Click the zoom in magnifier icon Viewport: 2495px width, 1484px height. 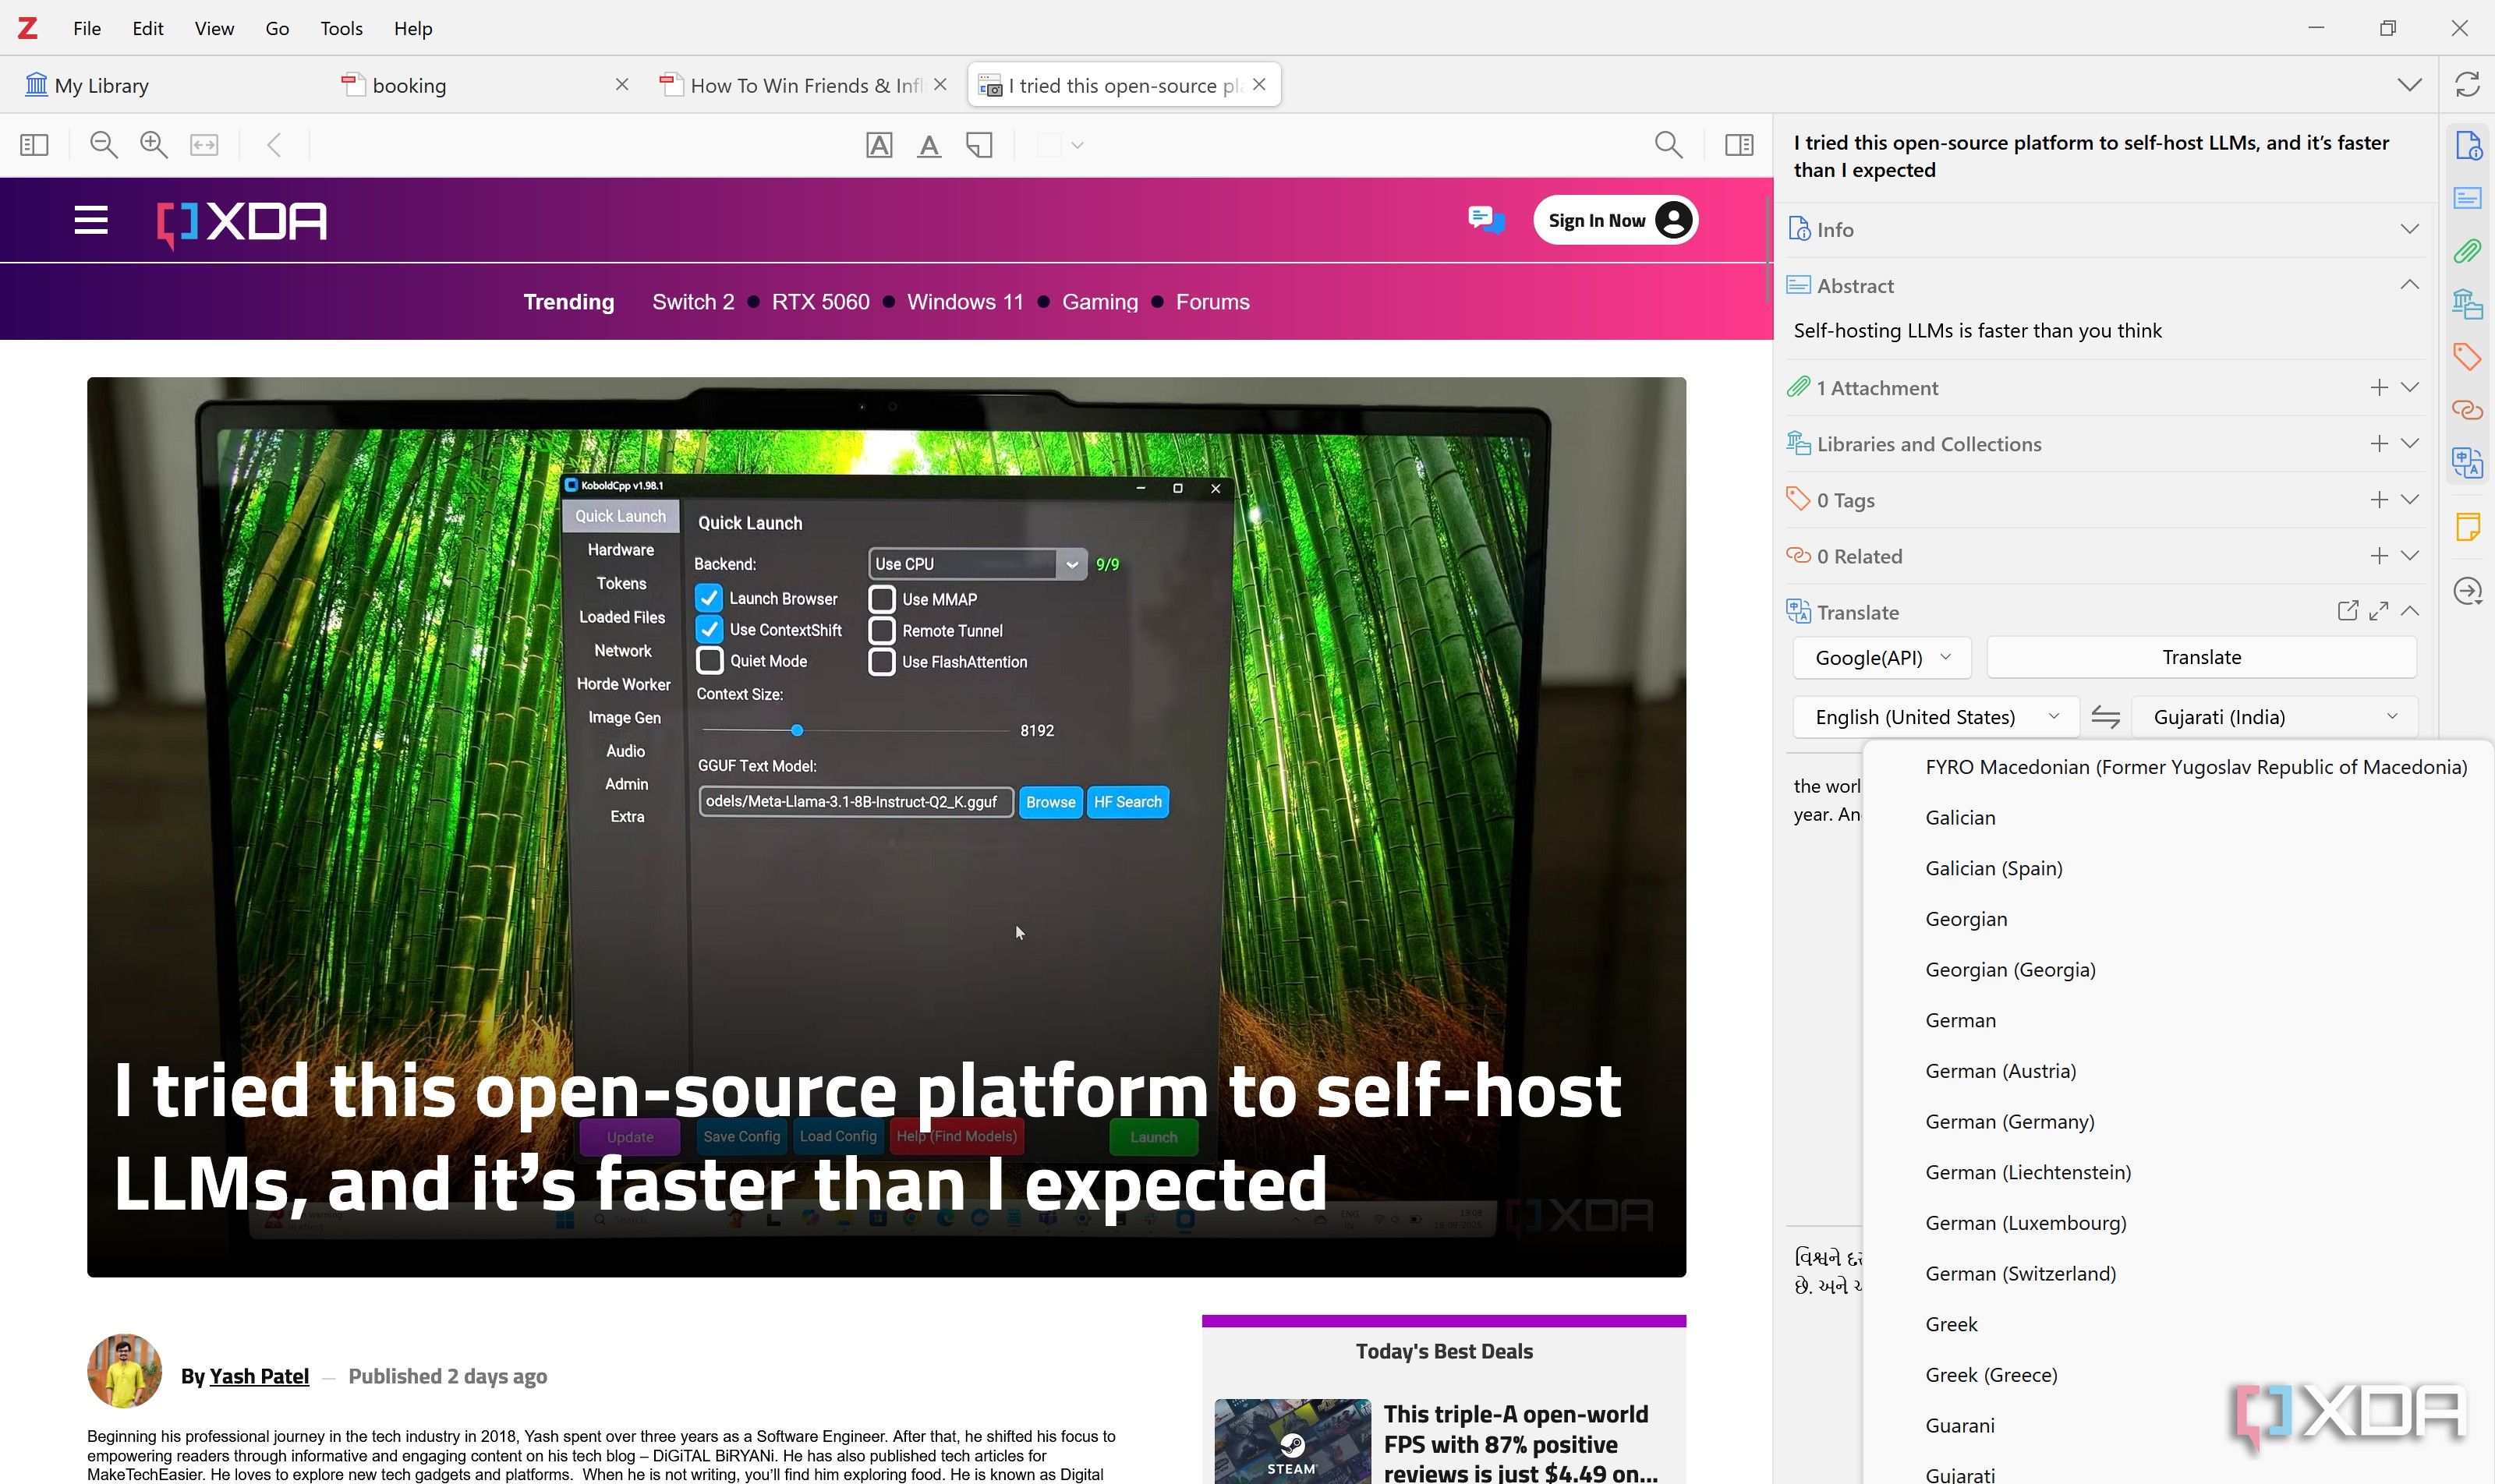[153, 145]
